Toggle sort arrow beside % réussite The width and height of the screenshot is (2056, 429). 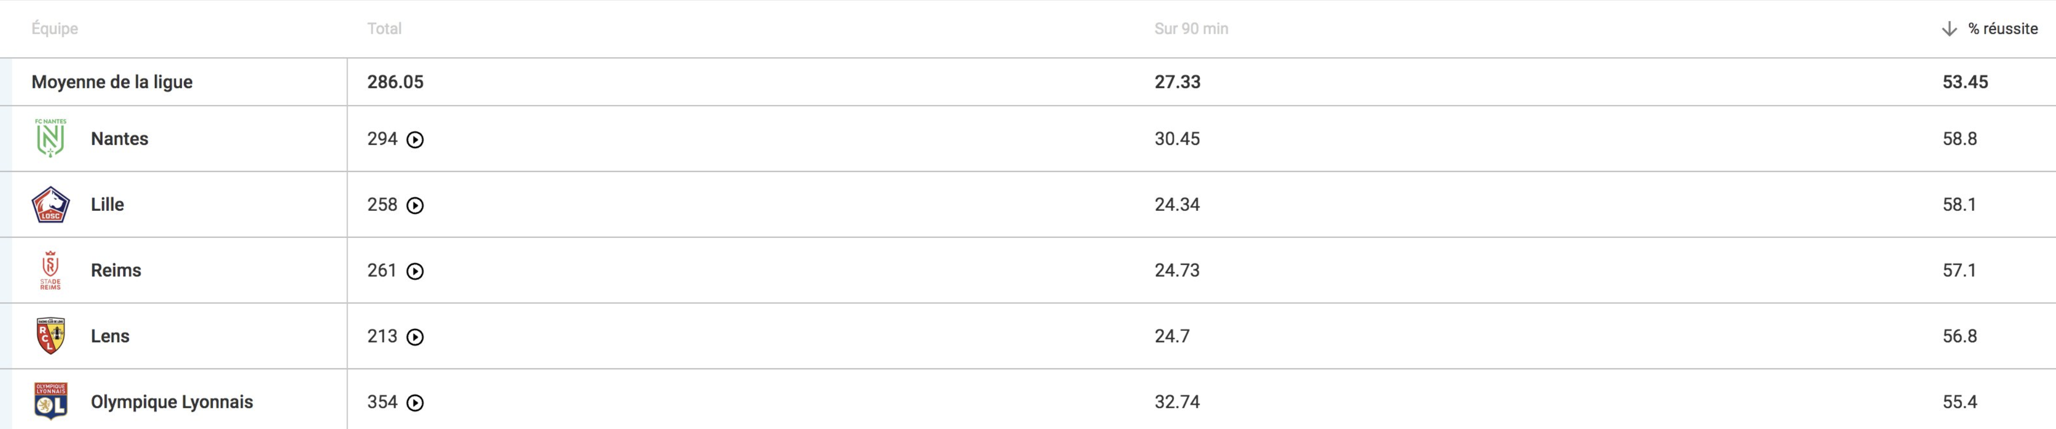(1949, 29)
